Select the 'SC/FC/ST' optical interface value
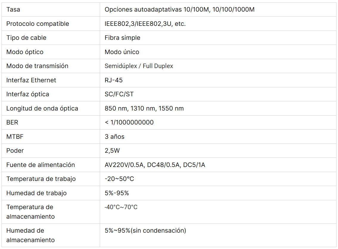This screenshot has height=249, width=338. point(119,94)
